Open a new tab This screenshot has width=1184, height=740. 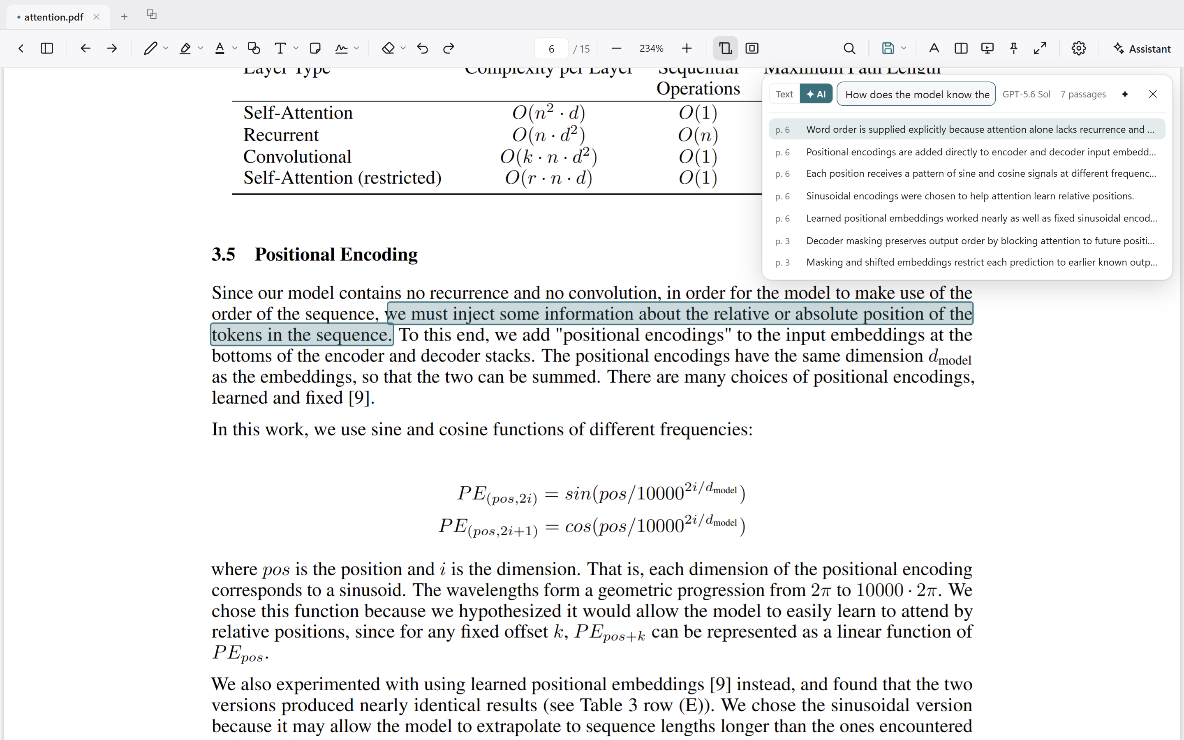[x=124, y=16]
